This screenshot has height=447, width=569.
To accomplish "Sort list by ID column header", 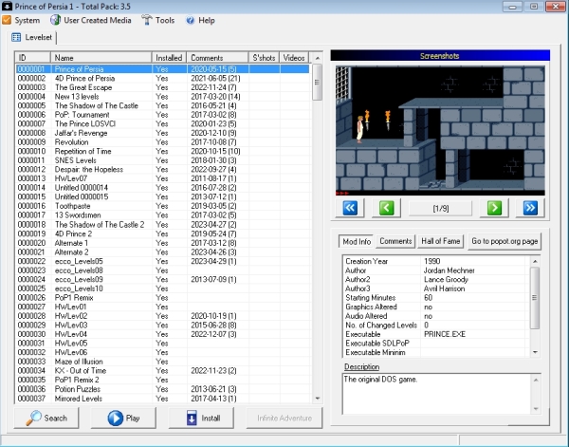I will pos(33,58).
